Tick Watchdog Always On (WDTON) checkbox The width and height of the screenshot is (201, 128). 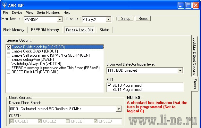8,63
